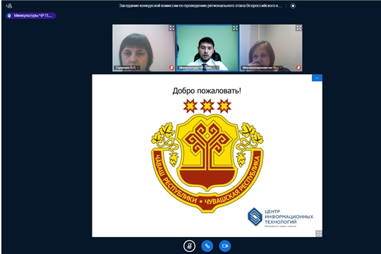Expand the Горелова video tile to fullscreen

(171, 28)
